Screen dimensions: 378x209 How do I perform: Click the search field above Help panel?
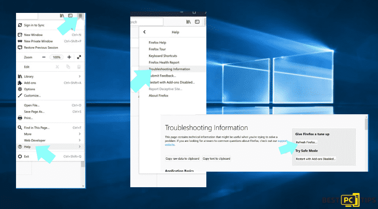(x=147, y=22)
